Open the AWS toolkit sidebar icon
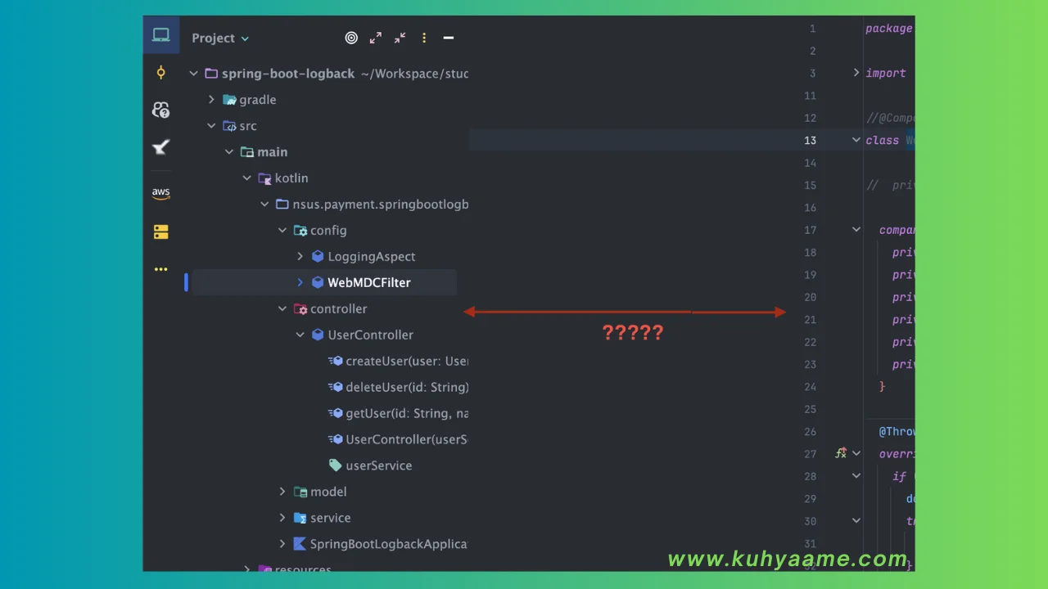 pyautogui.click(x=161, y=193)
